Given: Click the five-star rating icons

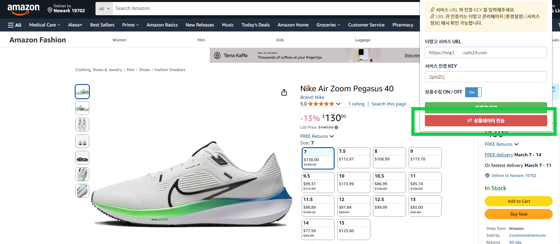Looking at the screenshot, I should (x=321, y=104).
